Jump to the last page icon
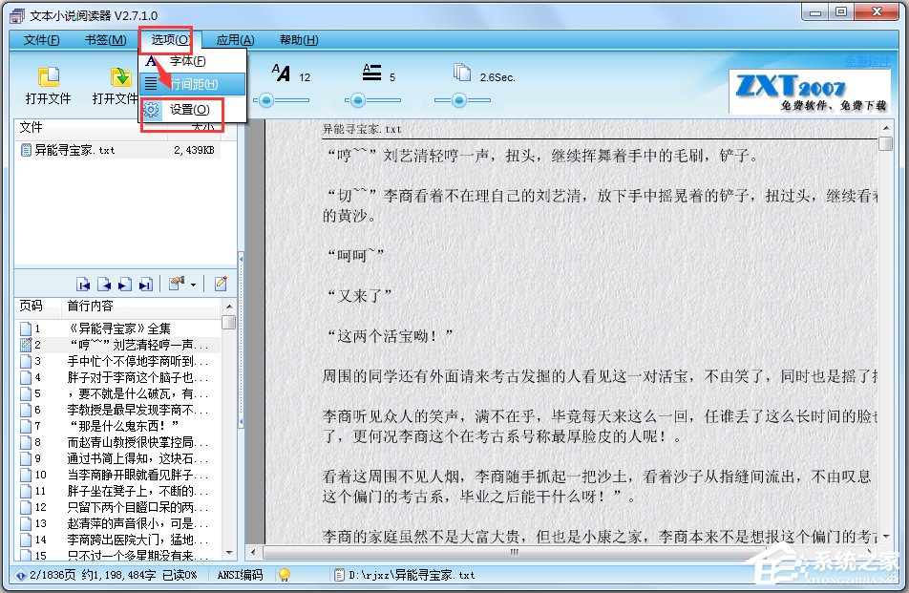 point(145,282)
